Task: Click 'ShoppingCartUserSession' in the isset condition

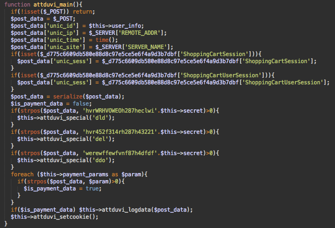Action: [x=220, y=75]
